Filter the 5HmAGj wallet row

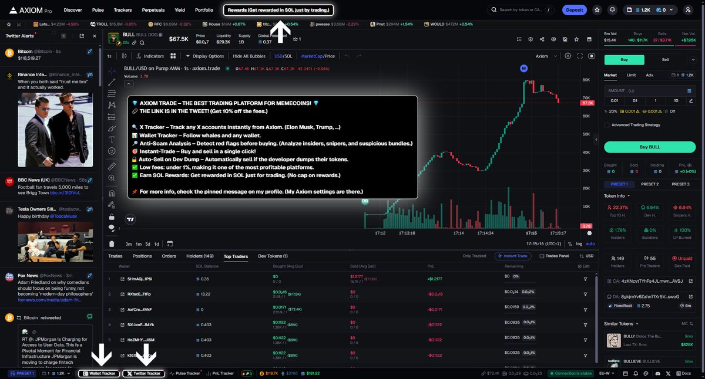(x=585, y=279)
